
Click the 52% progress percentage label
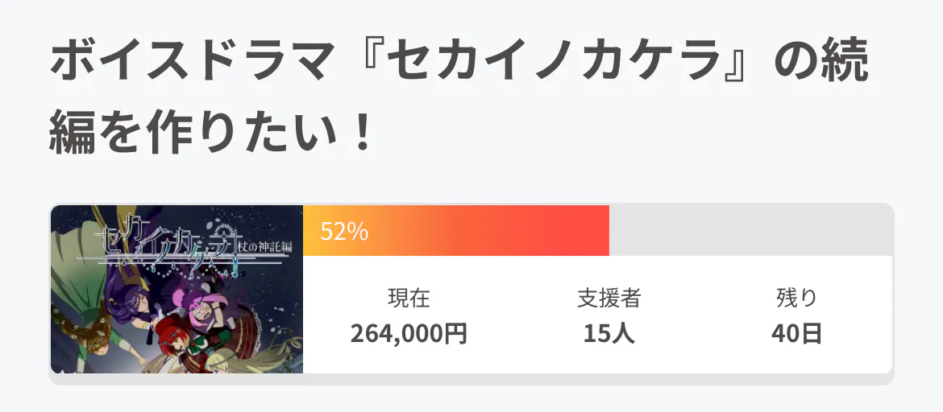coord(344,232)
